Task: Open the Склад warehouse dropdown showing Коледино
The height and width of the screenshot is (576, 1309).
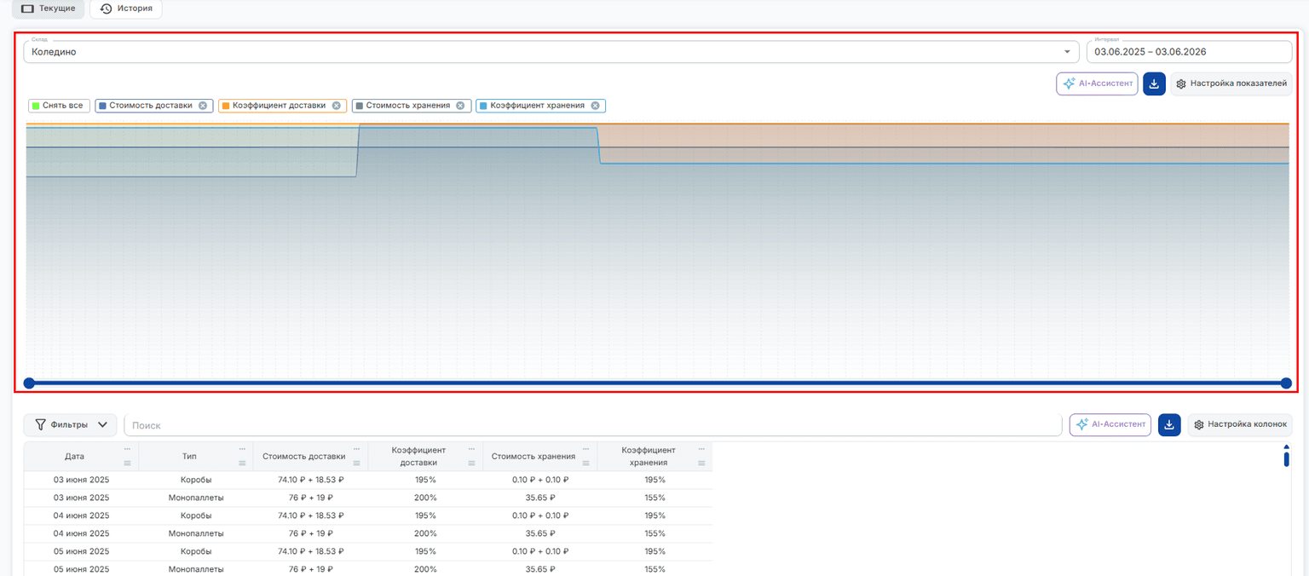Action: point(551,52)
